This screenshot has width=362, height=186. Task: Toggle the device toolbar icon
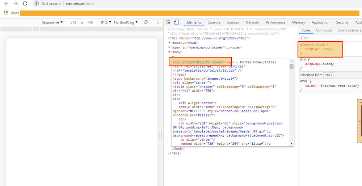pyautogui.click(x=176, y=22)
